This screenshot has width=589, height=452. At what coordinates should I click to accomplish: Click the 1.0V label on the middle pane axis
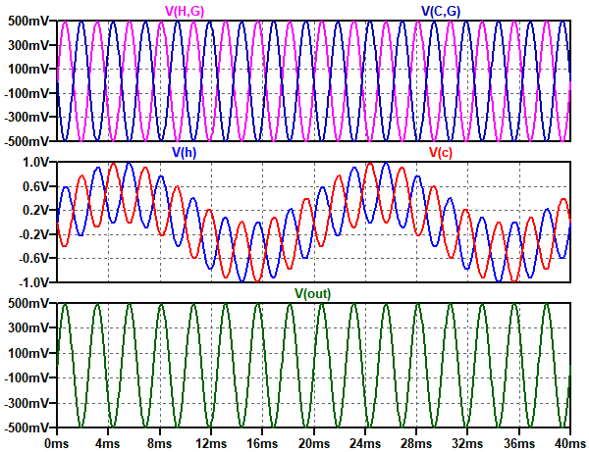pos(34,163)
